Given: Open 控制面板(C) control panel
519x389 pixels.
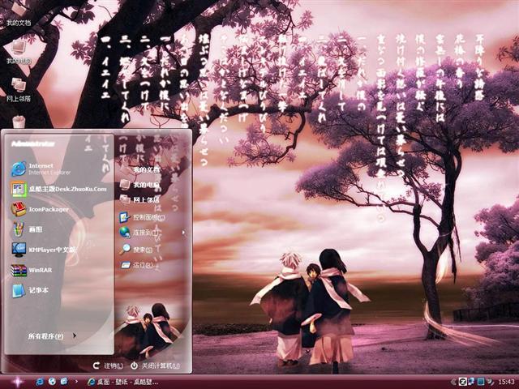Looking at the screenshot, I should pos(143,217).
